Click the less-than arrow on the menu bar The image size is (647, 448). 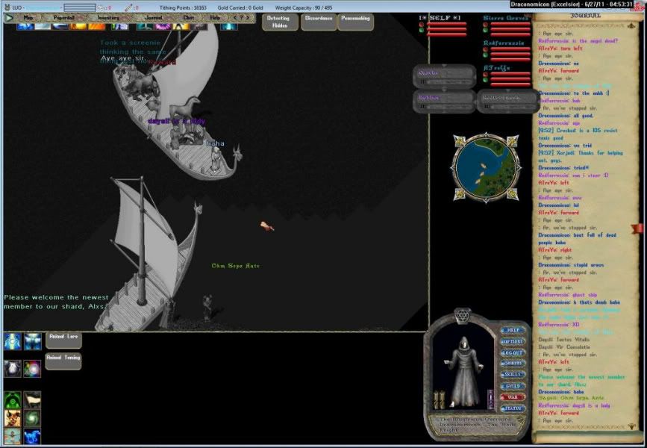coord(235,18)
